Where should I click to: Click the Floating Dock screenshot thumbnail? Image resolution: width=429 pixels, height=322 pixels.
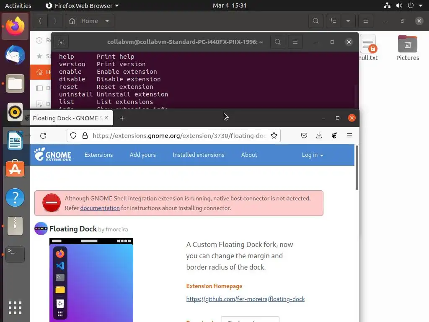[91, 280]
